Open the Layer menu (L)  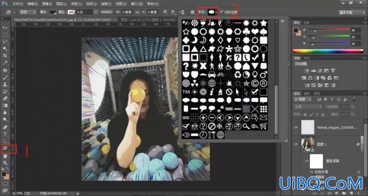pos(61,4)
